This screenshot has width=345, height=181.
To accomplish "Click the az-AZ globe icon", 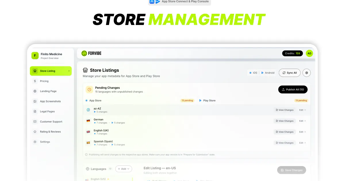I will click(88, 110).
